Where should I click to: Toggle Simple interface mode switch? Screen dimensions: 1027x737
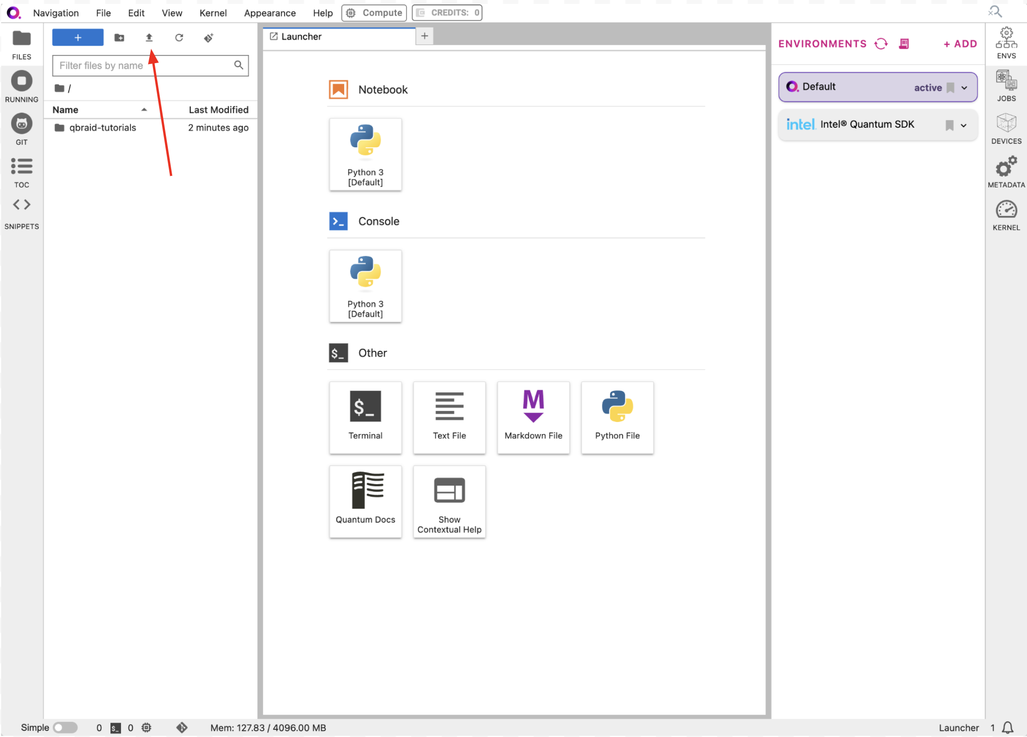tap(66, 727)
